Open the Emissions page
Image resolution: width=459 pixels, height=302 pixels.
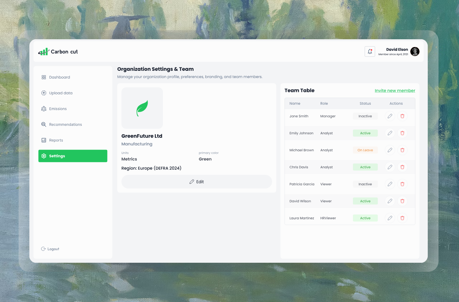58,109
